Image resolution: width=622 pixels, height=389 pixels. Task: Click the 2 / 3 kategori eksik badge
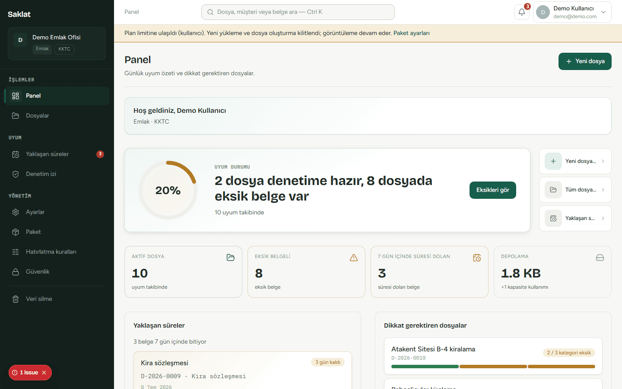click(x=569, y=353)
